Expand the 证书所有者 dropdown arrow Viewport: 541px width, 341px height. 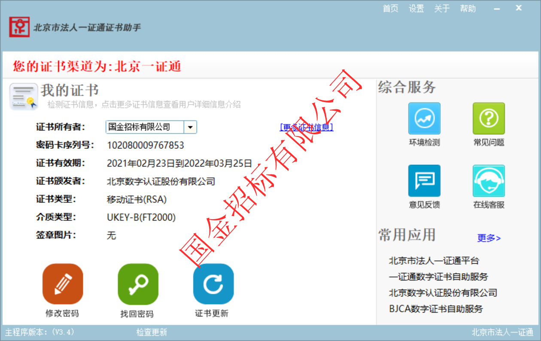pyautogui.click(x=190, y=127)
